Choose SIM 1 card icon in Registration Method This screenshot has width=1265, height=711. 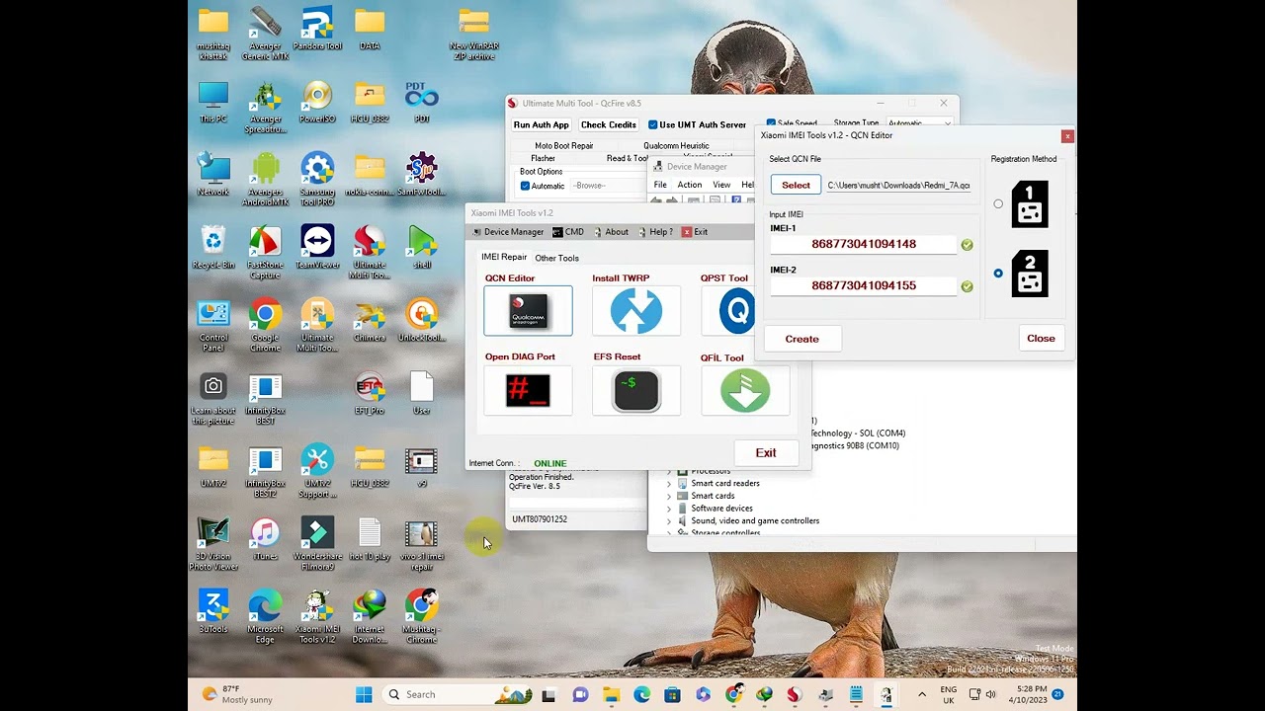[1030, 204]
